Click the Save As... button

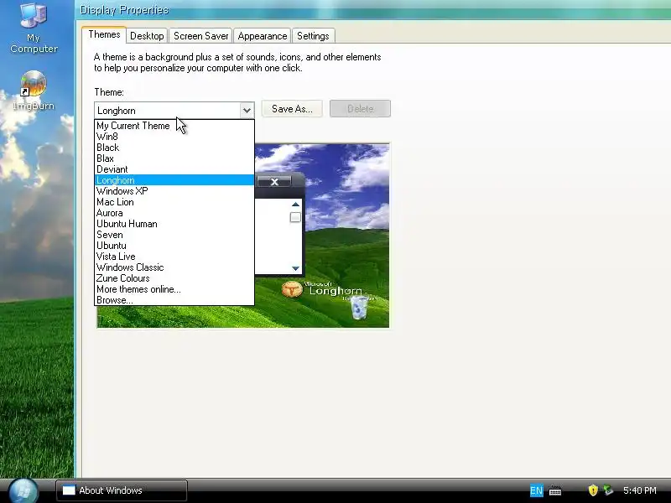point(292,109)
